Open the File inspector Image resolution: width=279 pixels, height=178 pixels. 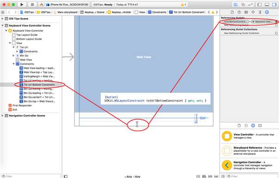[232, 12]
